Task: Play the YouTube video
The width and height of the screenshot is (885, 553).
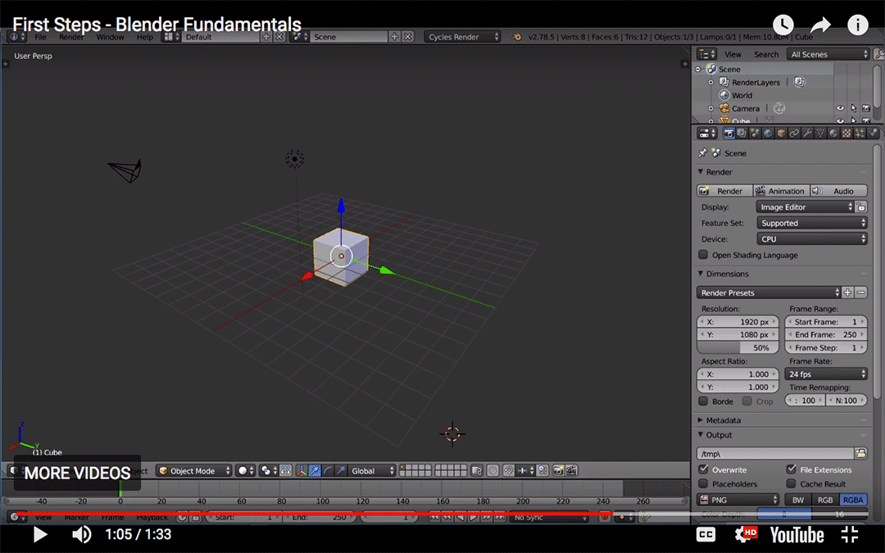Action: click(39, 534)
